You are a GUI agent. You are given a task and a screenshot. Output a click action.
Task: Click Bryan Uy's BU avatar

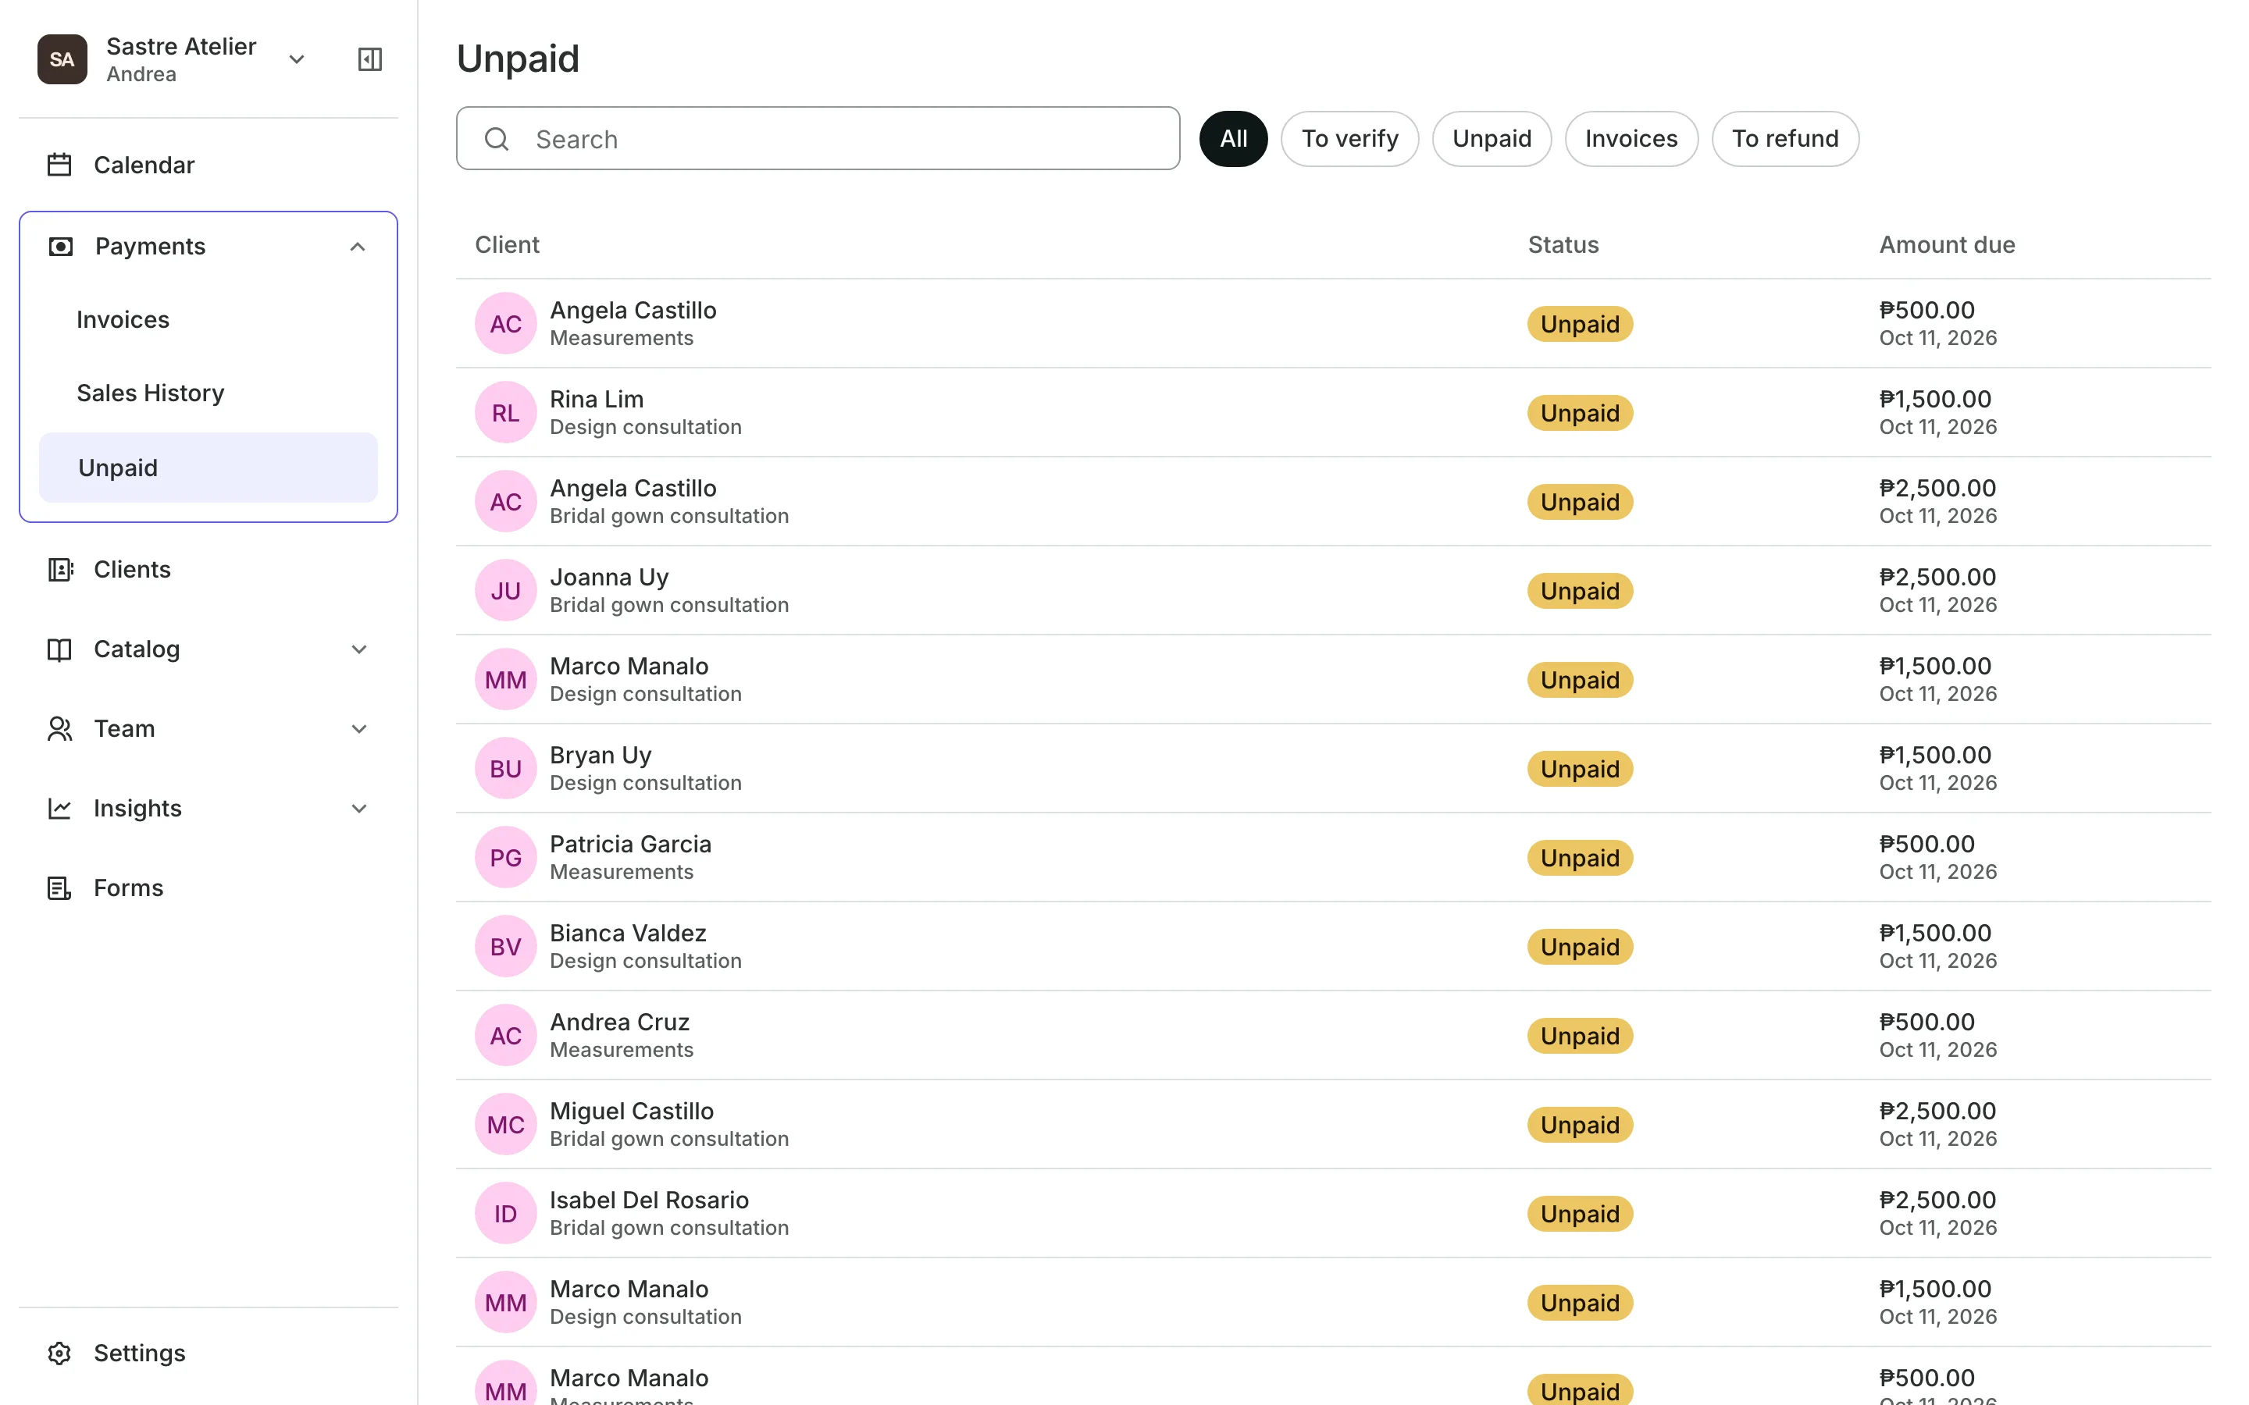[x=505, y=769]
